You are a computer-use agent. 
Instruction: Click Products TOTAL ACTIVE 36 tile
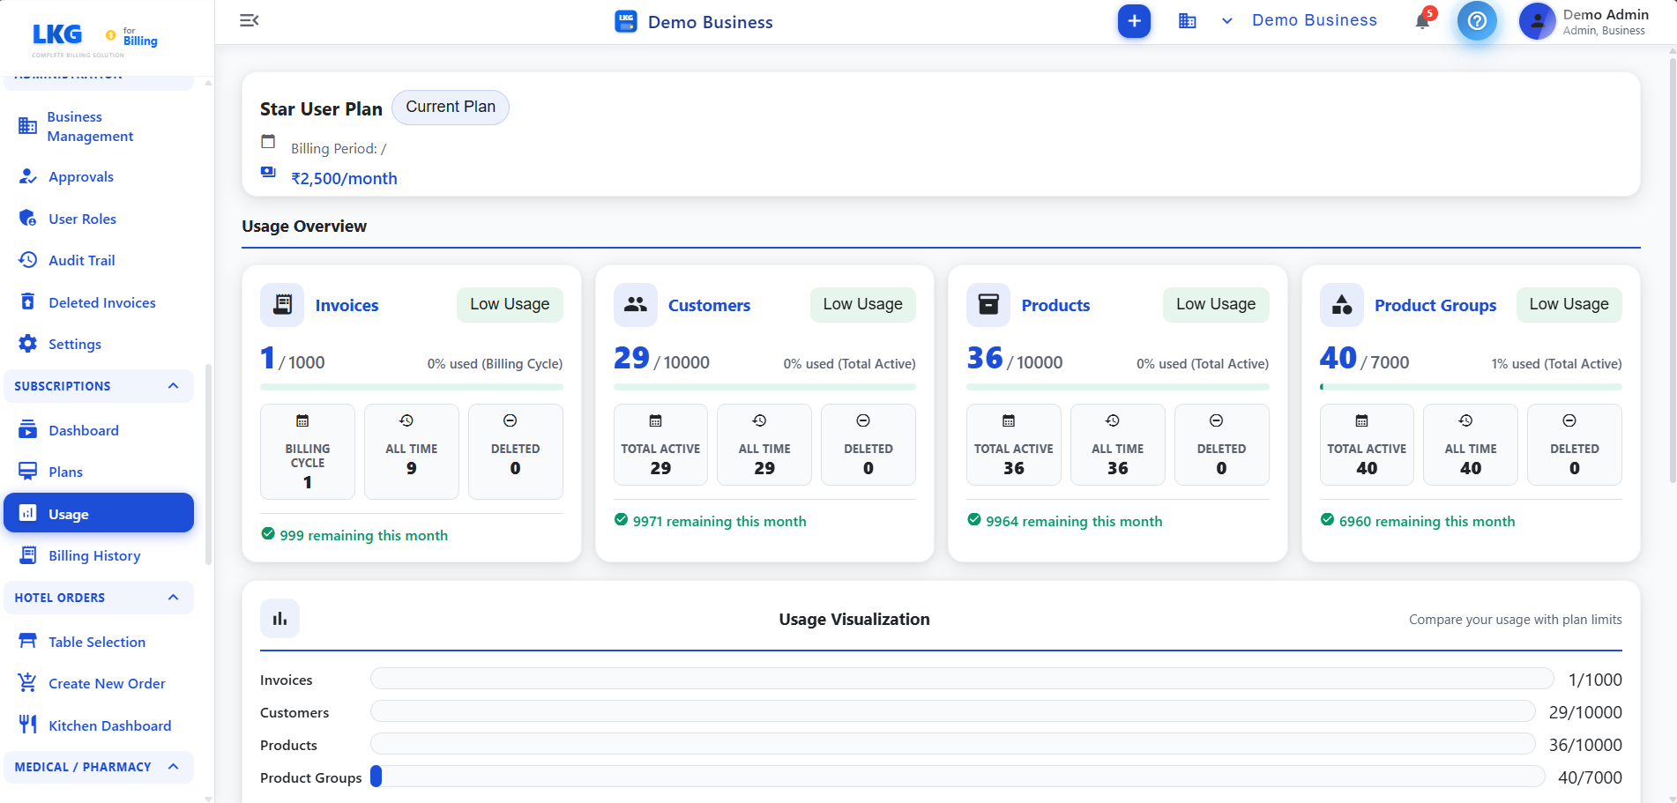tap(1014, 444)
